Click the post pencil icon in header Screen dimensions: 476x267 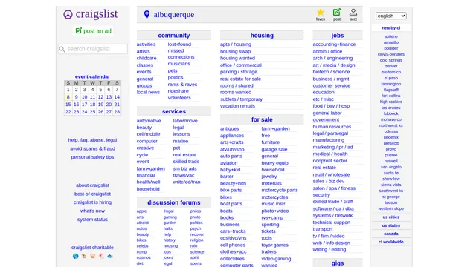(x=337, y=13)
